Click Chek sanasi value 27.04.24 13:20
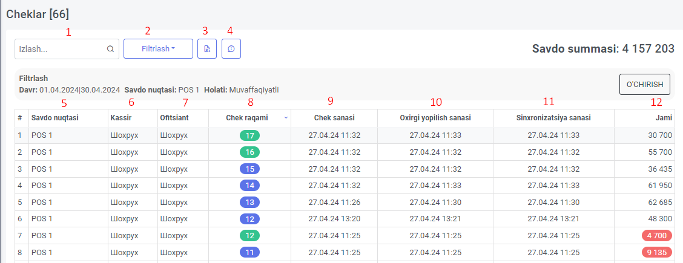 click(334, 219)
